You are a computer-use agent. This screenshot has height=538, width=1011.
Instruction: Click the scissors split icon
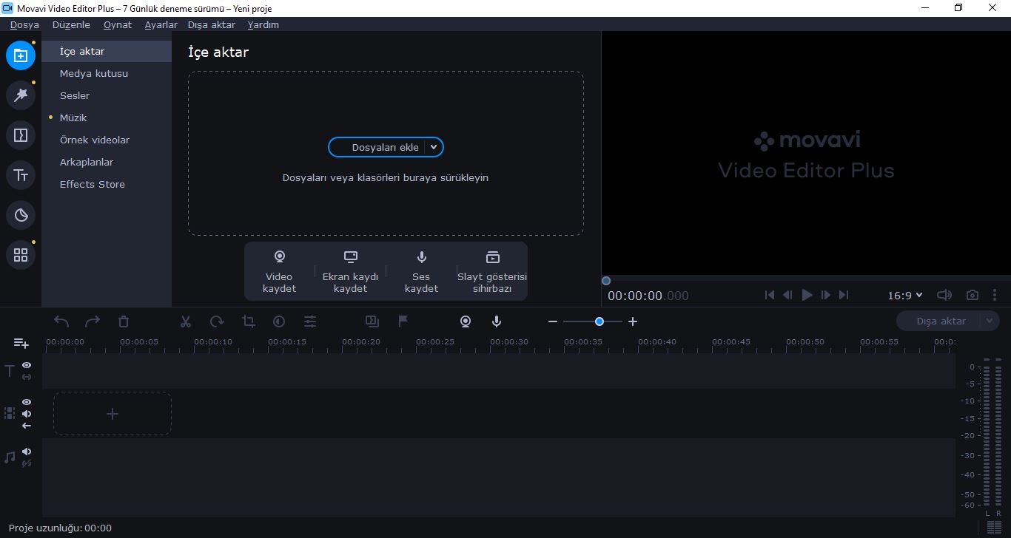[186, 321]
